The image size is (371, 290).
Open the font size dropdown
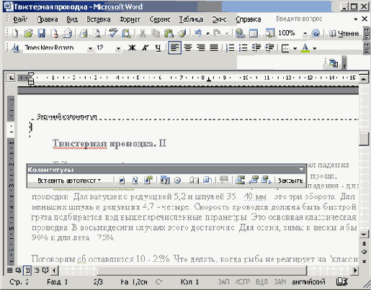118,48
